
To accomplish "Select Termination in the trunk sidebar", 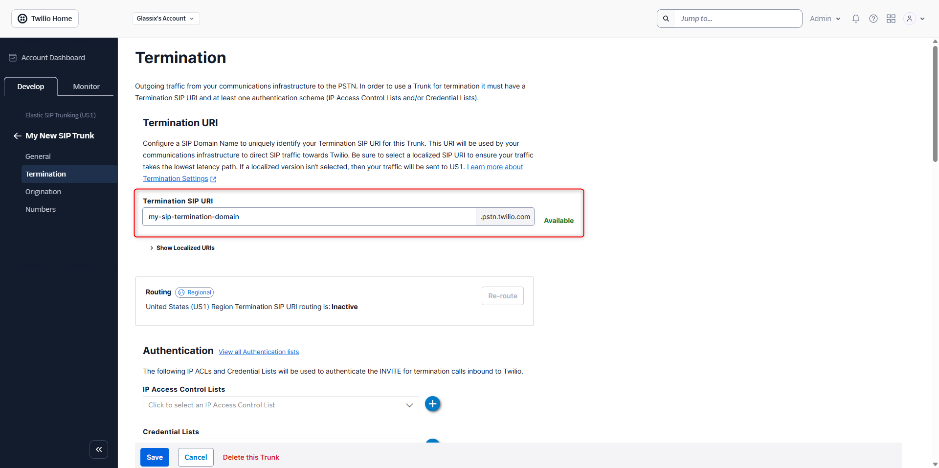I will tap(69, 174).
